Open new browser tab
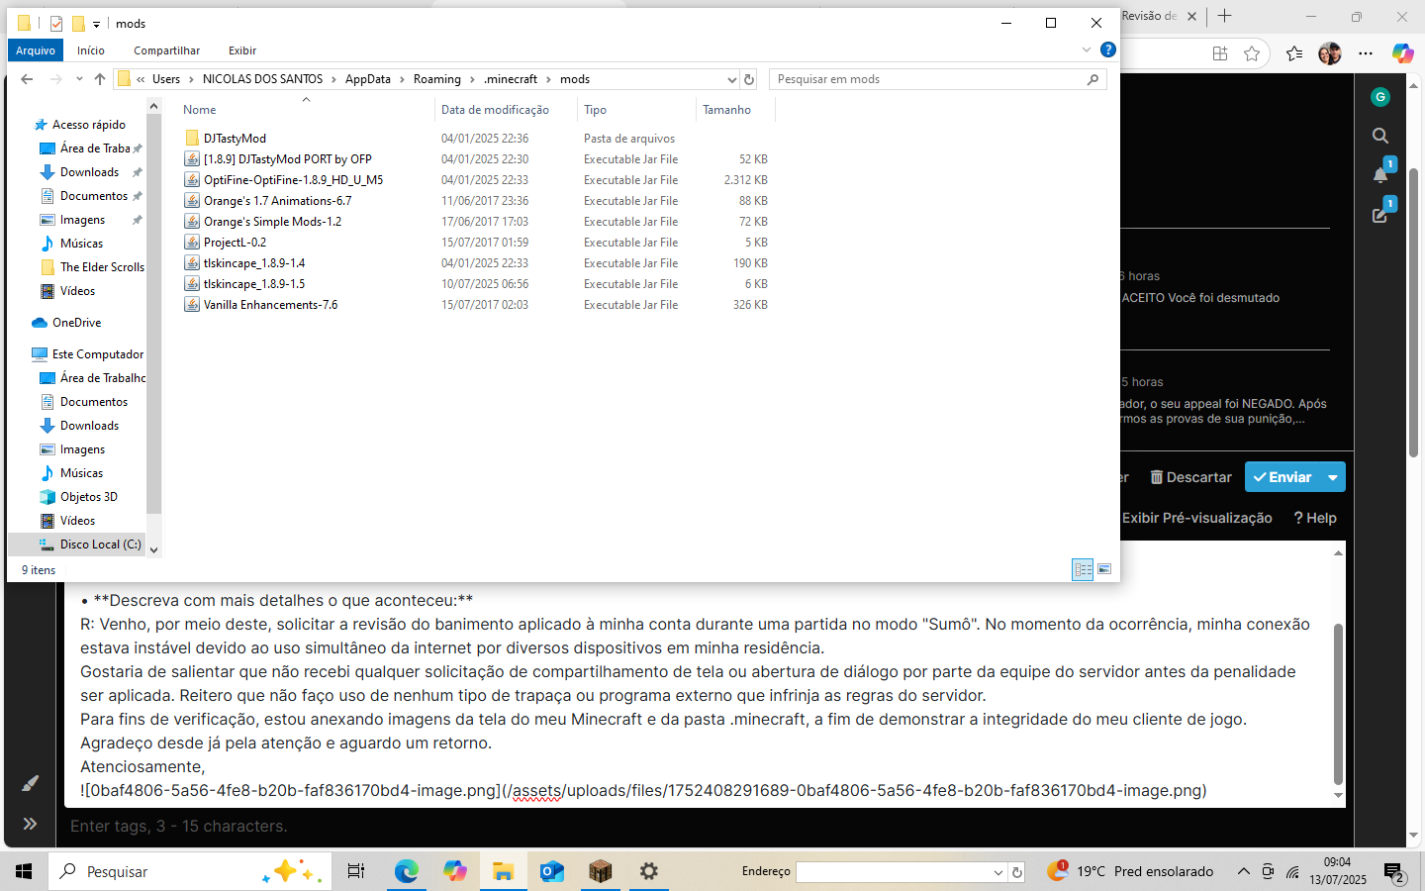Image resolution: width=1425 pixels, height=891 pixels. tap(1224, 16)
